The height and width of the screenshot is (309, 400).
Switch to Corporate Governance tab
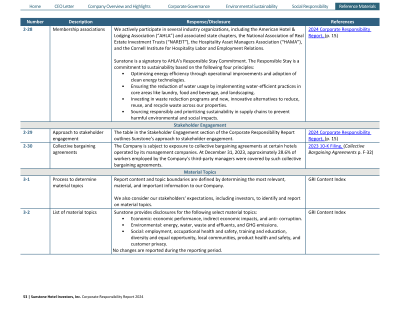(189, 6)
